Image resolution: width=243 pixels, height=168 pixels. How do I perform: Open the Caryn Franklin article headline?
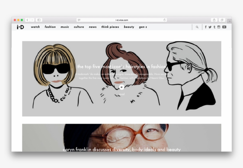click(x=122, y=149)
